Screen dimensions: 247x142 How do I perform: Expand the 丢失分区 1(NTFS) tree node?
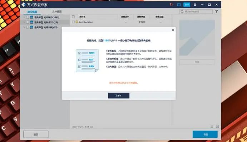coord(24,17)
